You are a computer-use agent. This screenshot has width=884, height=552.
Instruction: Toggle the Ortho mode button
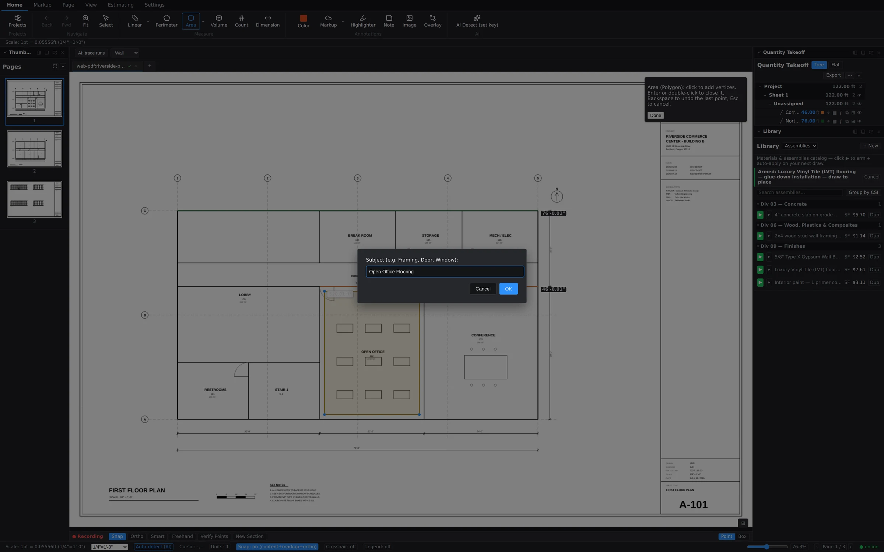click(137, 537)
